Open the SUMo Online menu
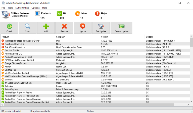Image resolution: width=193 pixels, height=113 pixels. pos(22,8)
